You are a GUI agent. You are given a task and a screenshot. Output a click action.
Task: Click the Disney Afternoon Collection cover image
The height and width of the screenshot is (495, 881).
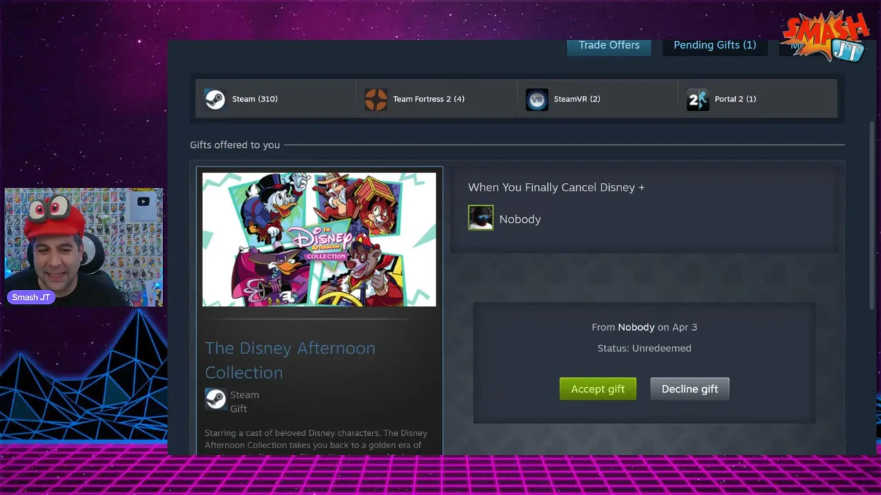[319, 239]
